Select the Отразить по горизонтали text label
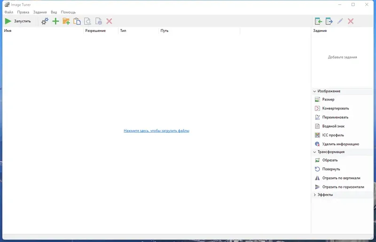Viewport: 376px width, 242px height. pyautogui.click(x=343, y=187)
